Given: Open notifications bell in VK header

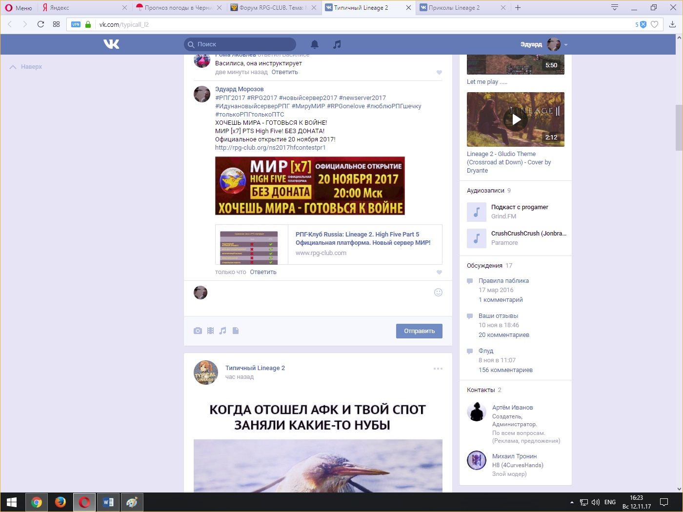Looking at the screenshot, I should 315,44.
